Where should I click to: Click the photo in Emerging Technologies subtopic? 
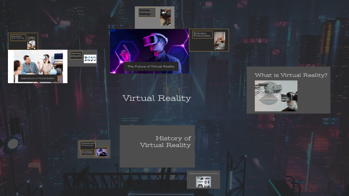coord(220,41)
